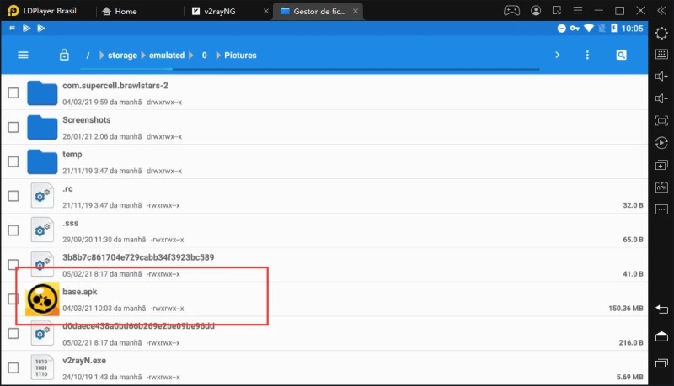Open LDPlayer settings gear icon
674x386 pixels.
coord(661,34)
